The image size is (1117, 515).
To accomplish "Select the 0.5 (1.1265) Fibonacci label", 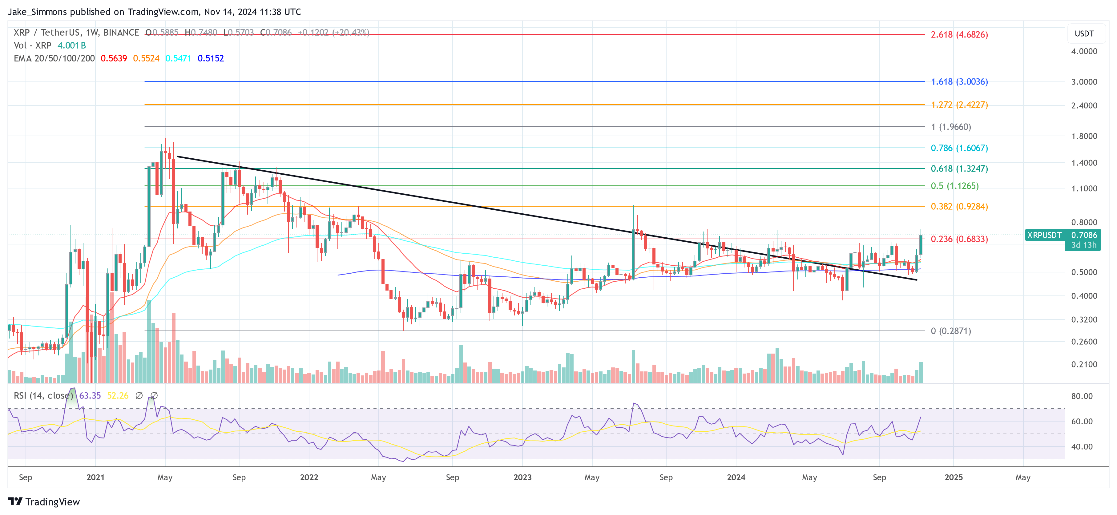I will click(954, 186).
